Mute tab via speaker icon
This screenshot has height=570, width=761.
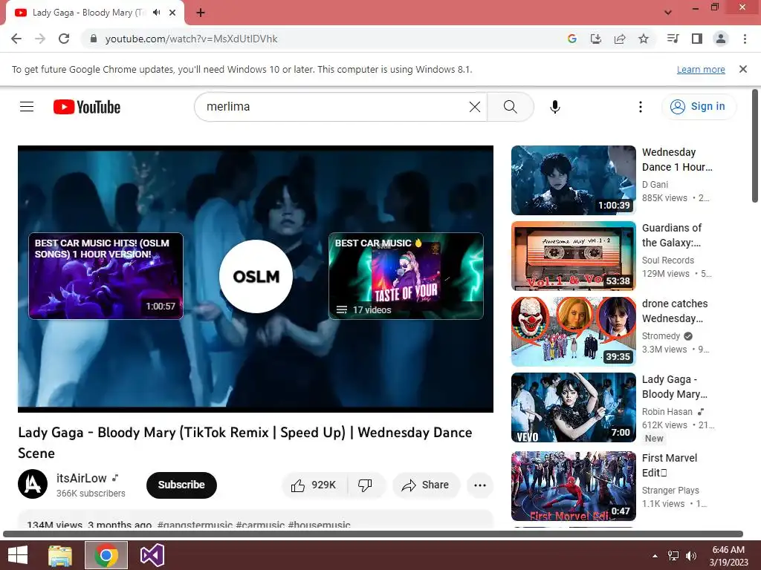click(x=156, y=13)
